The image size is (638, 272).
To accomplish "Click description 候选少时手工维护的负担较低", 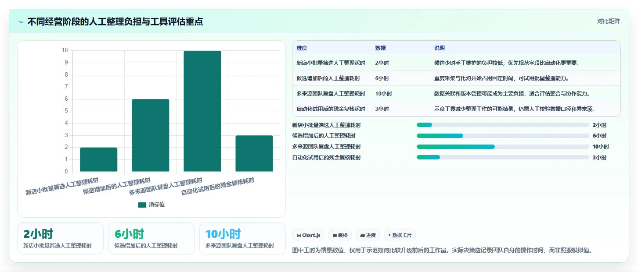I will [507, 63].
